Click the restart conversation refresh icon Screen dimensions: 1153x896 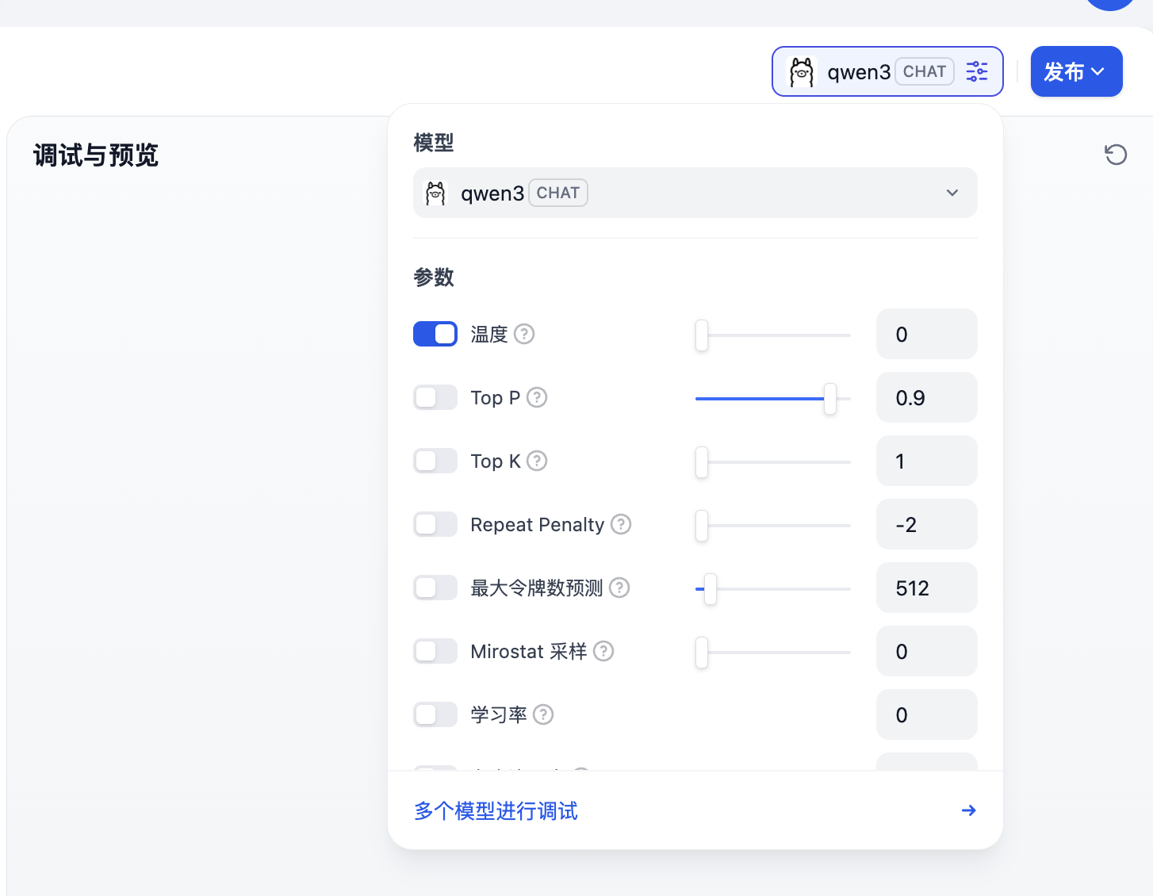click(x=1116, y=155)
